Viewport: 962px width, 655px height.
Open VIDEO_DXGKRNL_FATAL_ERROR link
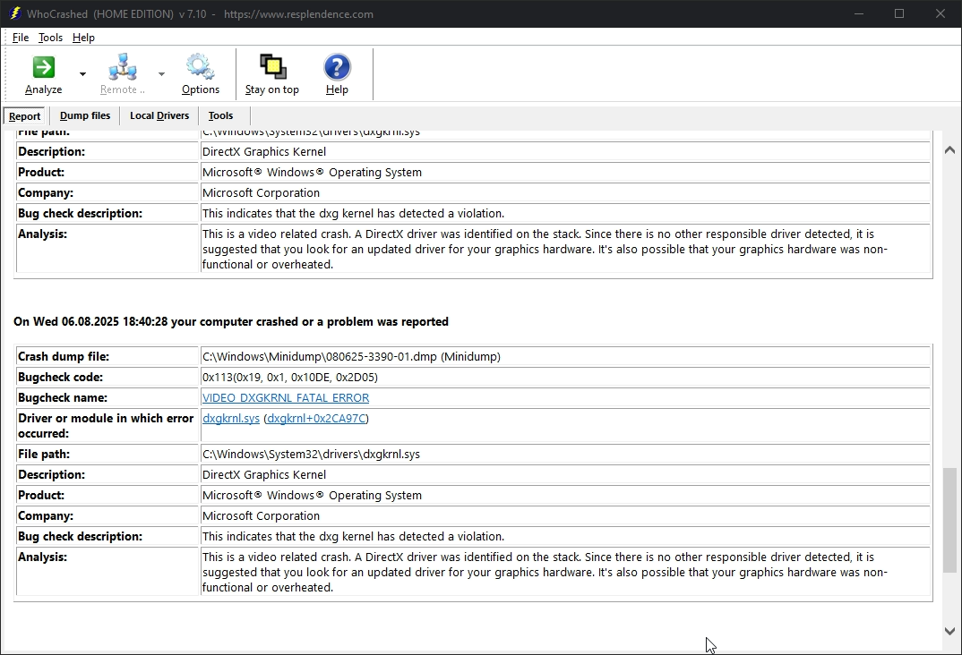[285, 398]
